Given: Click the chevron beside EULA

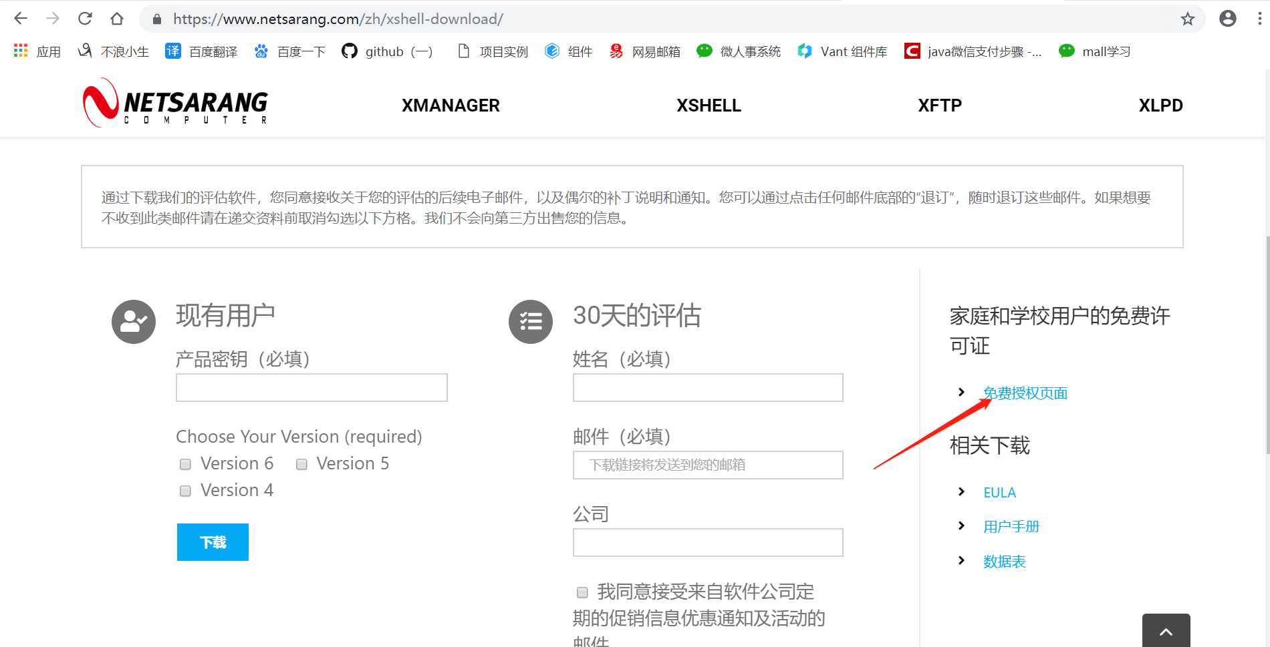Looking at the screenshot, I should 961,491.
